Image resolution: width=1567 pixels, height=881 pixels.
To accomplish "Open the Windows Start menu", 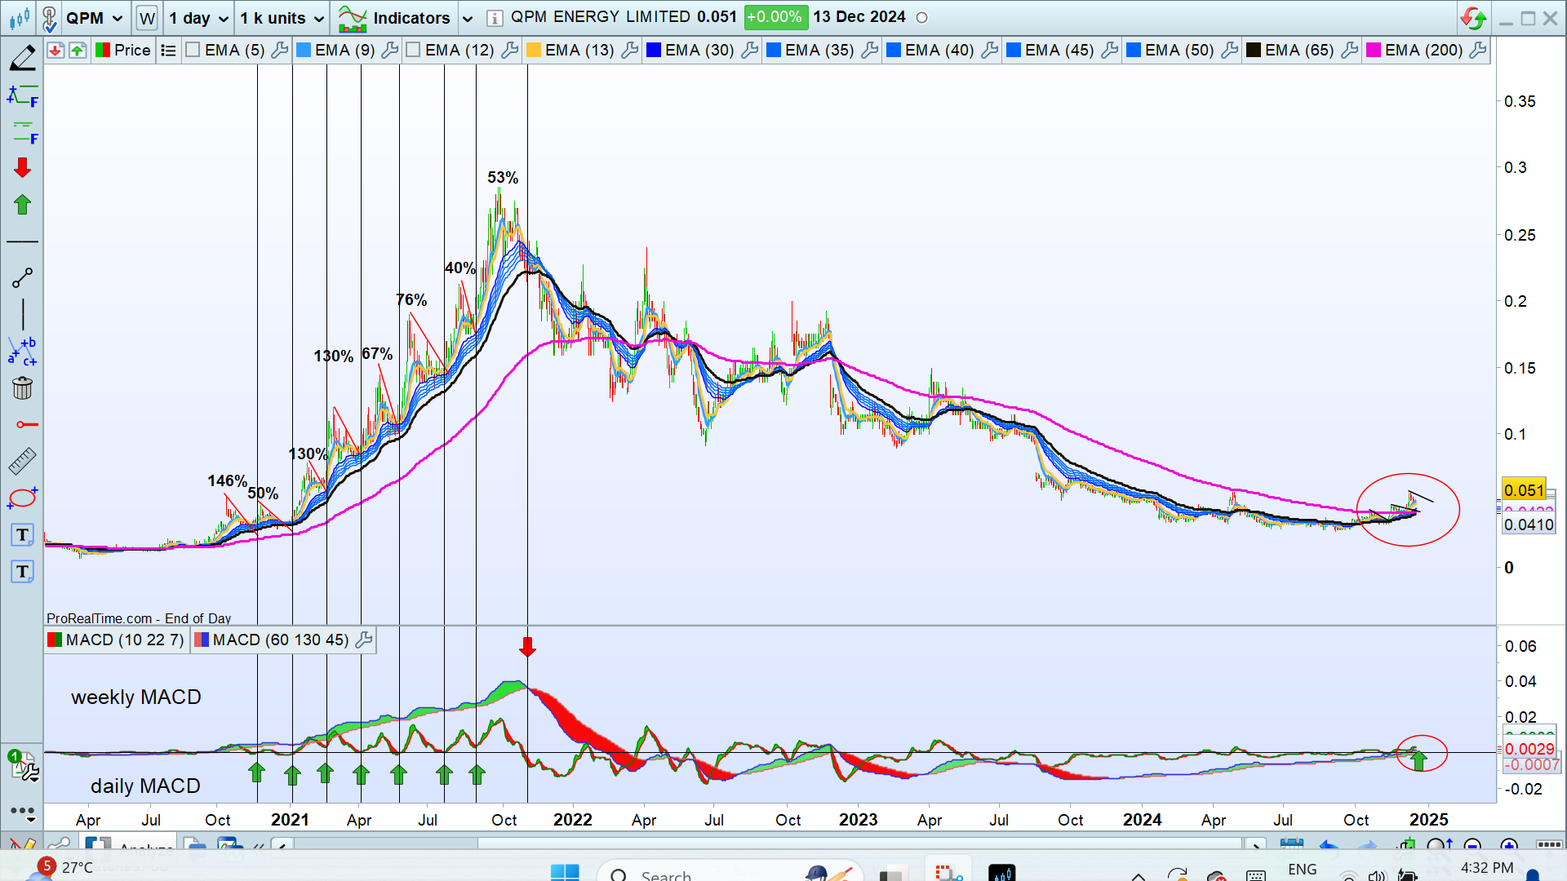I will pos(565,873).
